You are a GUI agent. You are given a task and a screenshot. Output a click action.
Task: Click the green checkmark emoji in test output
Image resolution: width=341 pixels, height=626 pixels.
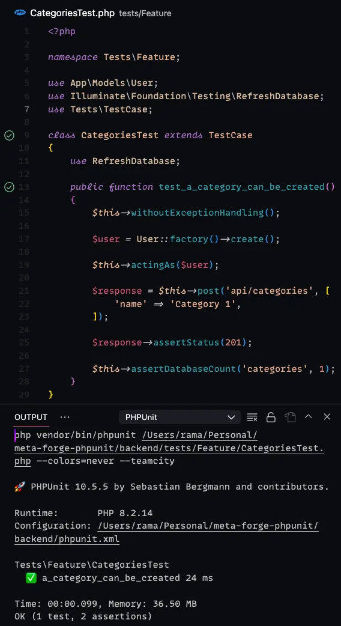31,578
